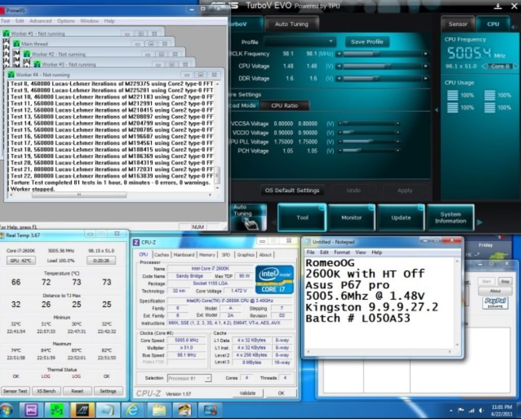Viewport: 521px width, 419px height.
Task: Select the next core beside Core 0
Action: tap(516, 66)
